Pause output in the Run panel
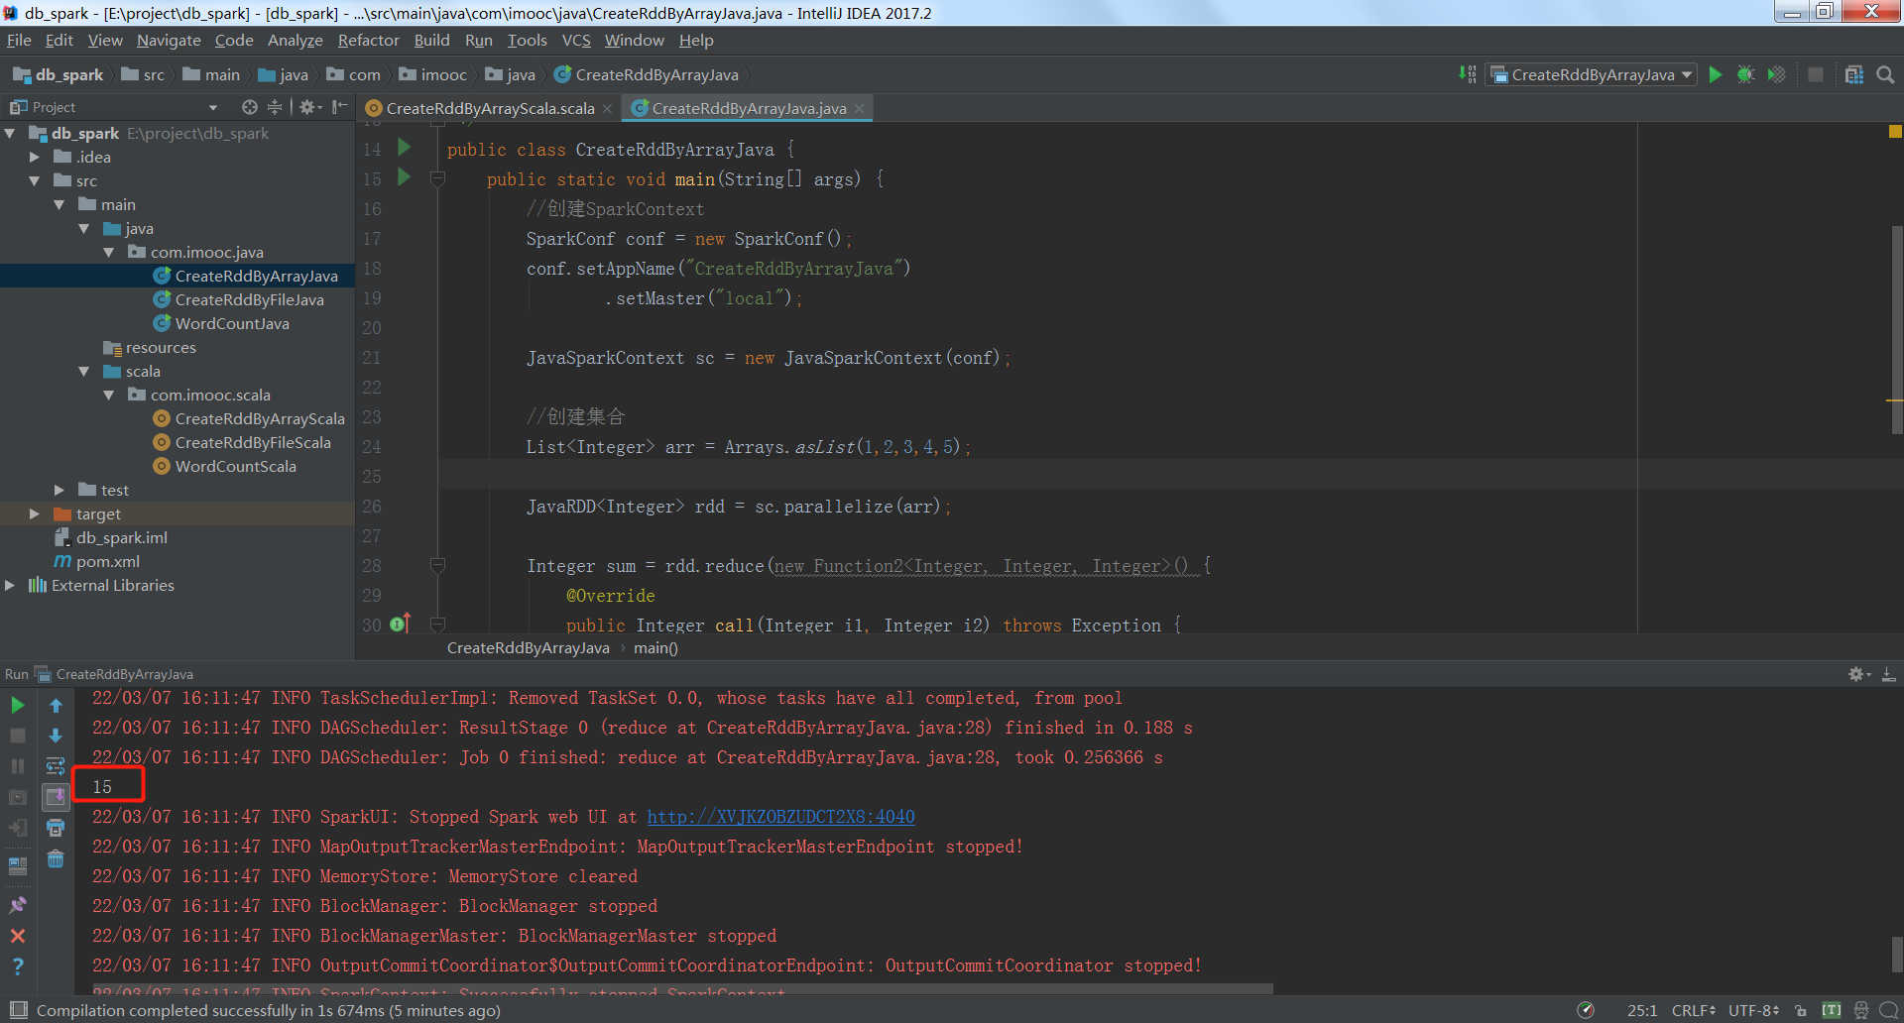 18,766
